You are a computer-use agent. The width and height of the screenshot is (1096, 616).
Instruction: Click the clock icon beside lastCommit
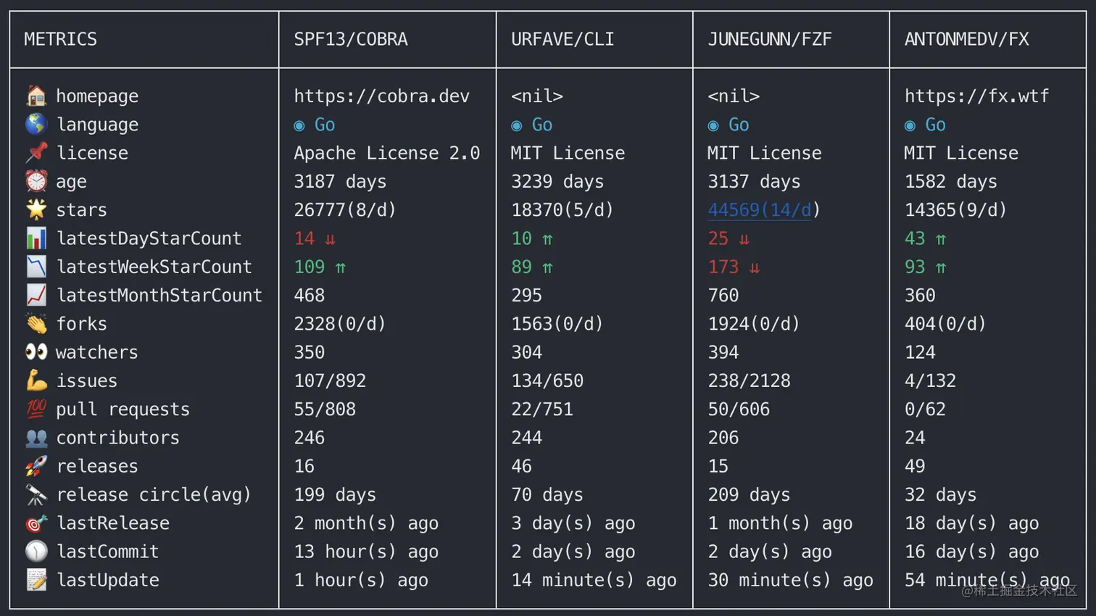click(36, 552)
